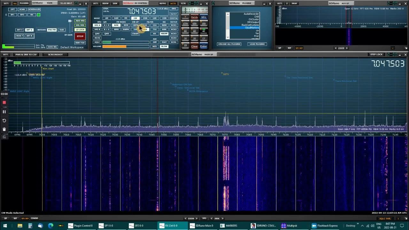
Task: Switch Aux SP to SP view
Action: (280, 48)
